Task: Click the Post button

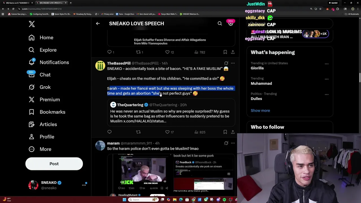Action: [x=54, y=164]
